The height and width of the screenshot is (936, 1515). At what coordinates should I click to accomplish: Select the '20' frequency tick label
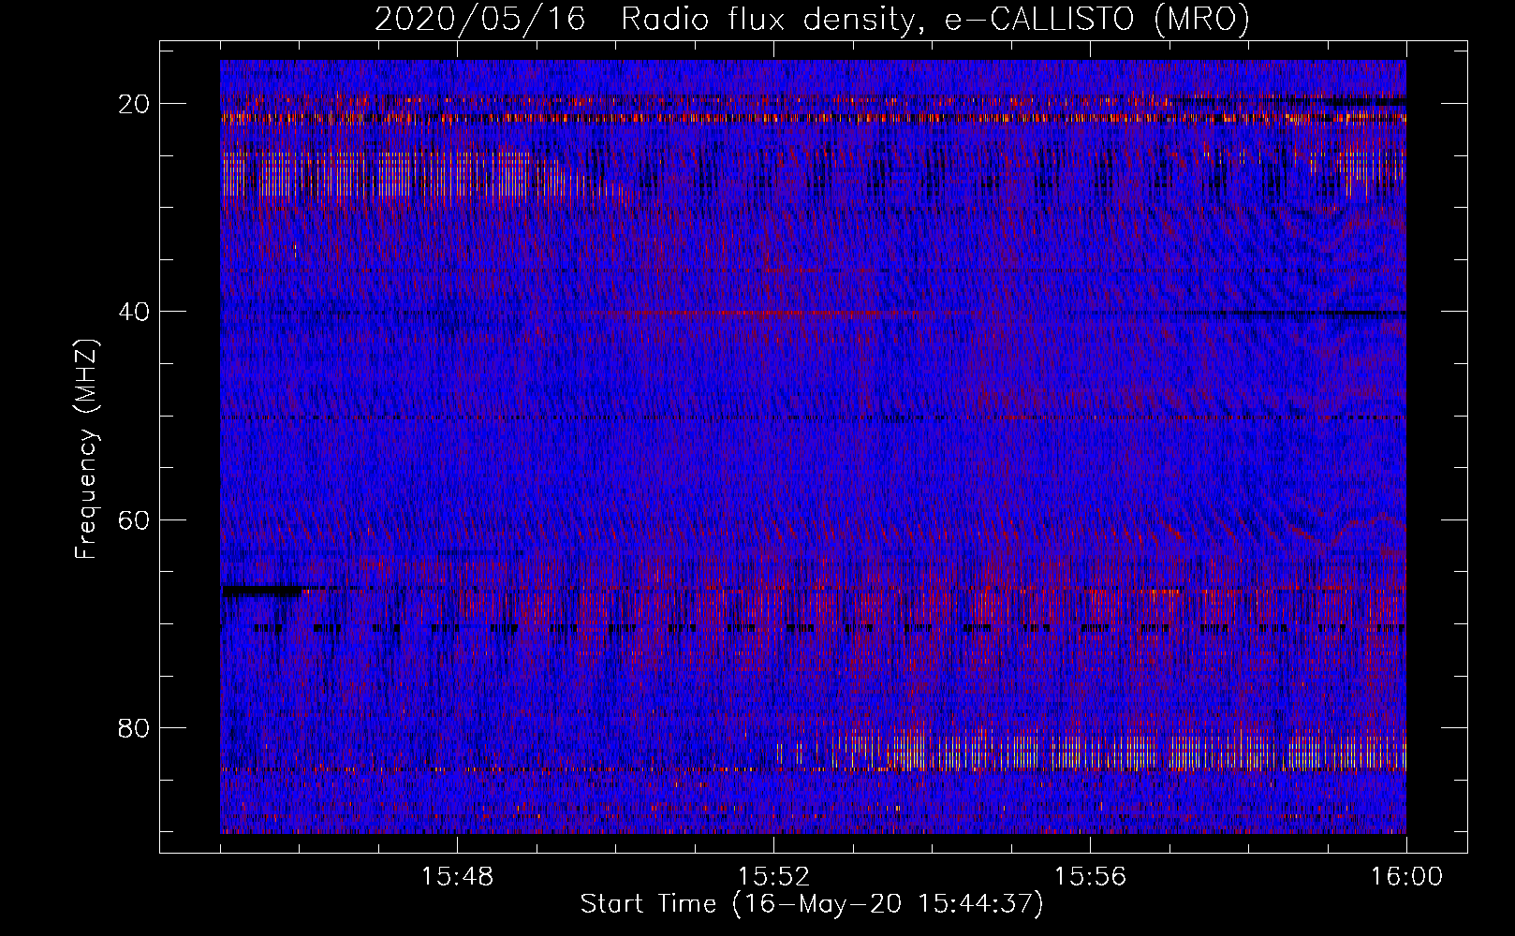(x=134, y=103)
